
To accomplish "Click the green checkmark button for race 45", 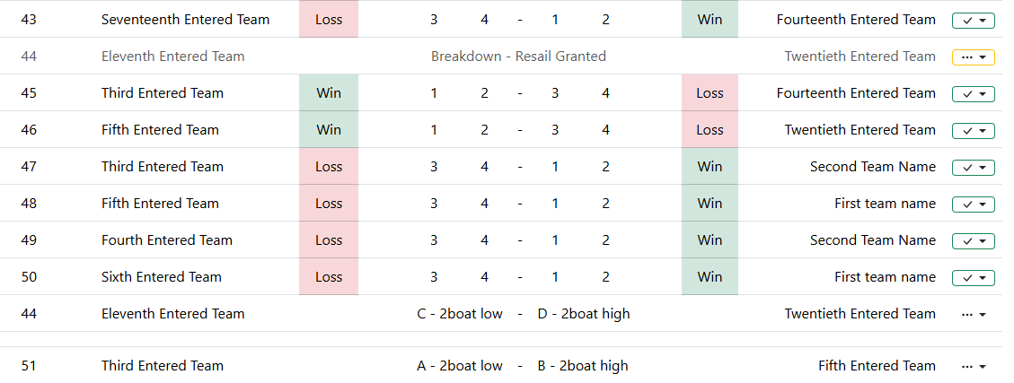I will [x=973, y=93].
